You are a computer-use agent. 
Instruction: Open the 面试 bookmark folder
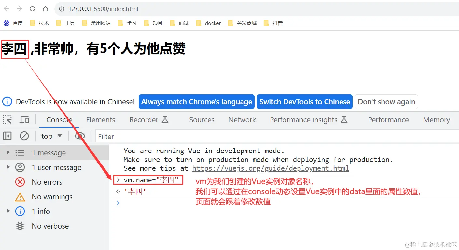pos(179,23)
